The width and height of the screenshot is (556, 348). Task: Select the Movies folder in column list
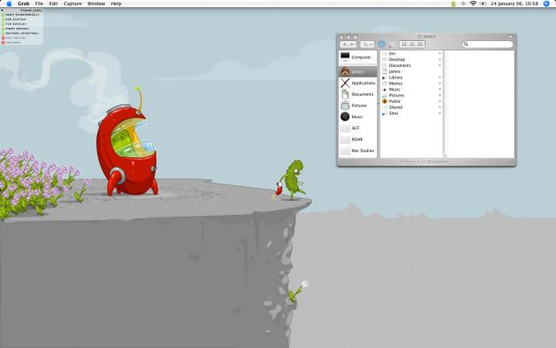411,84
